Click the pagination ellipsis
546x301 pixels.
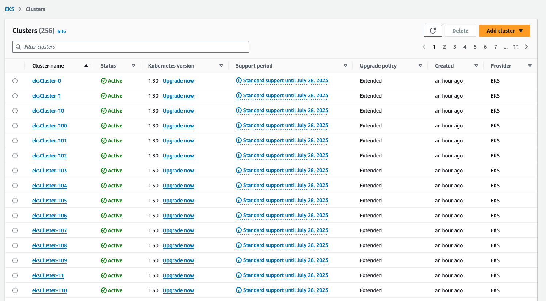pos(506,47)
